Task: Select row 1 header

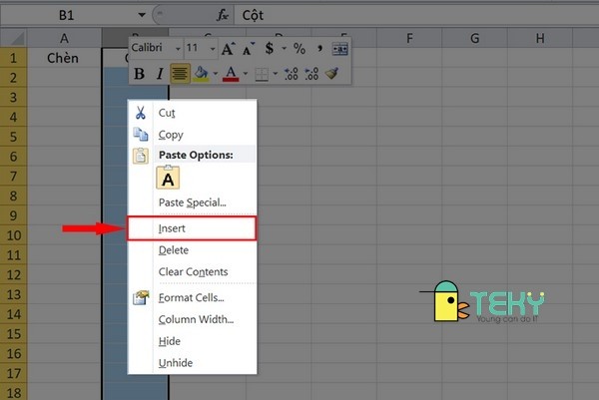Action: [x=13, y=58]
